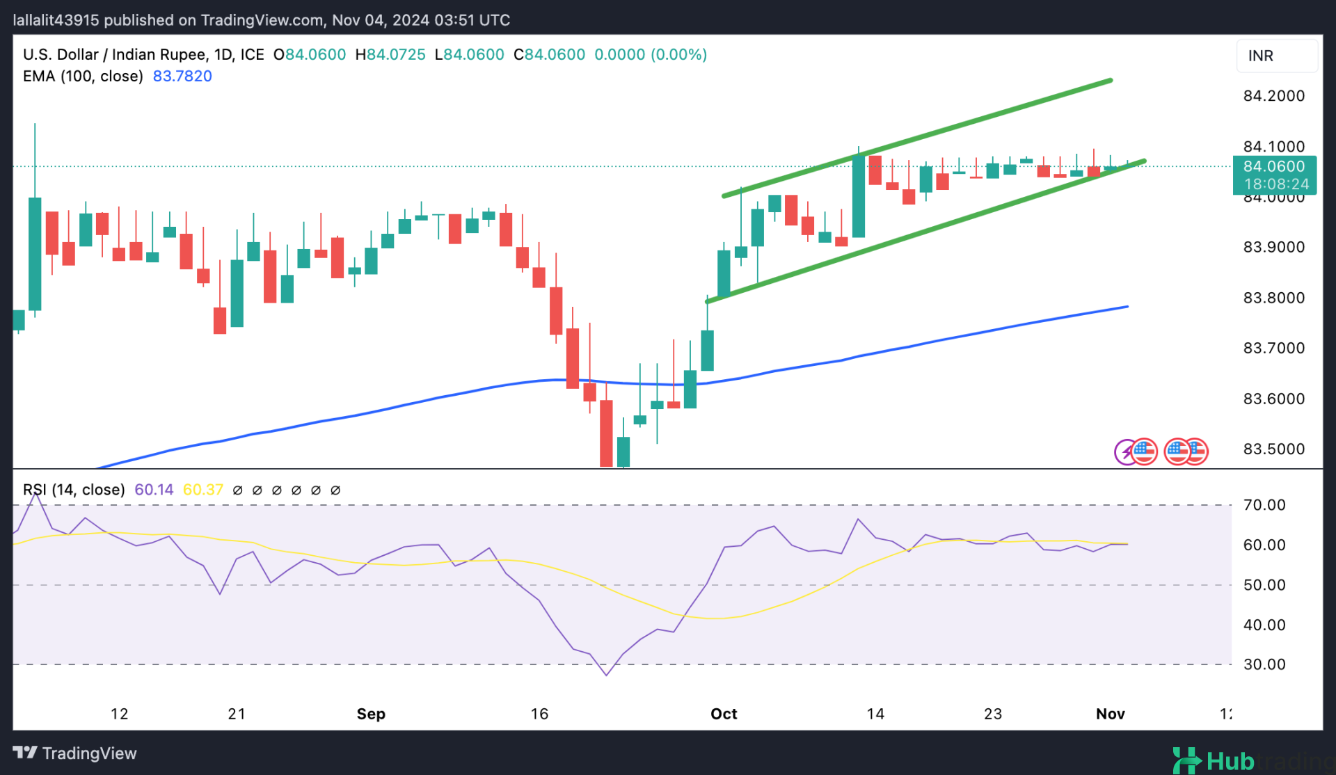Click the 84.2000 price scale label
Image resolution: width=1336 pixels, height=775 pixels.
click(1273, 96)
